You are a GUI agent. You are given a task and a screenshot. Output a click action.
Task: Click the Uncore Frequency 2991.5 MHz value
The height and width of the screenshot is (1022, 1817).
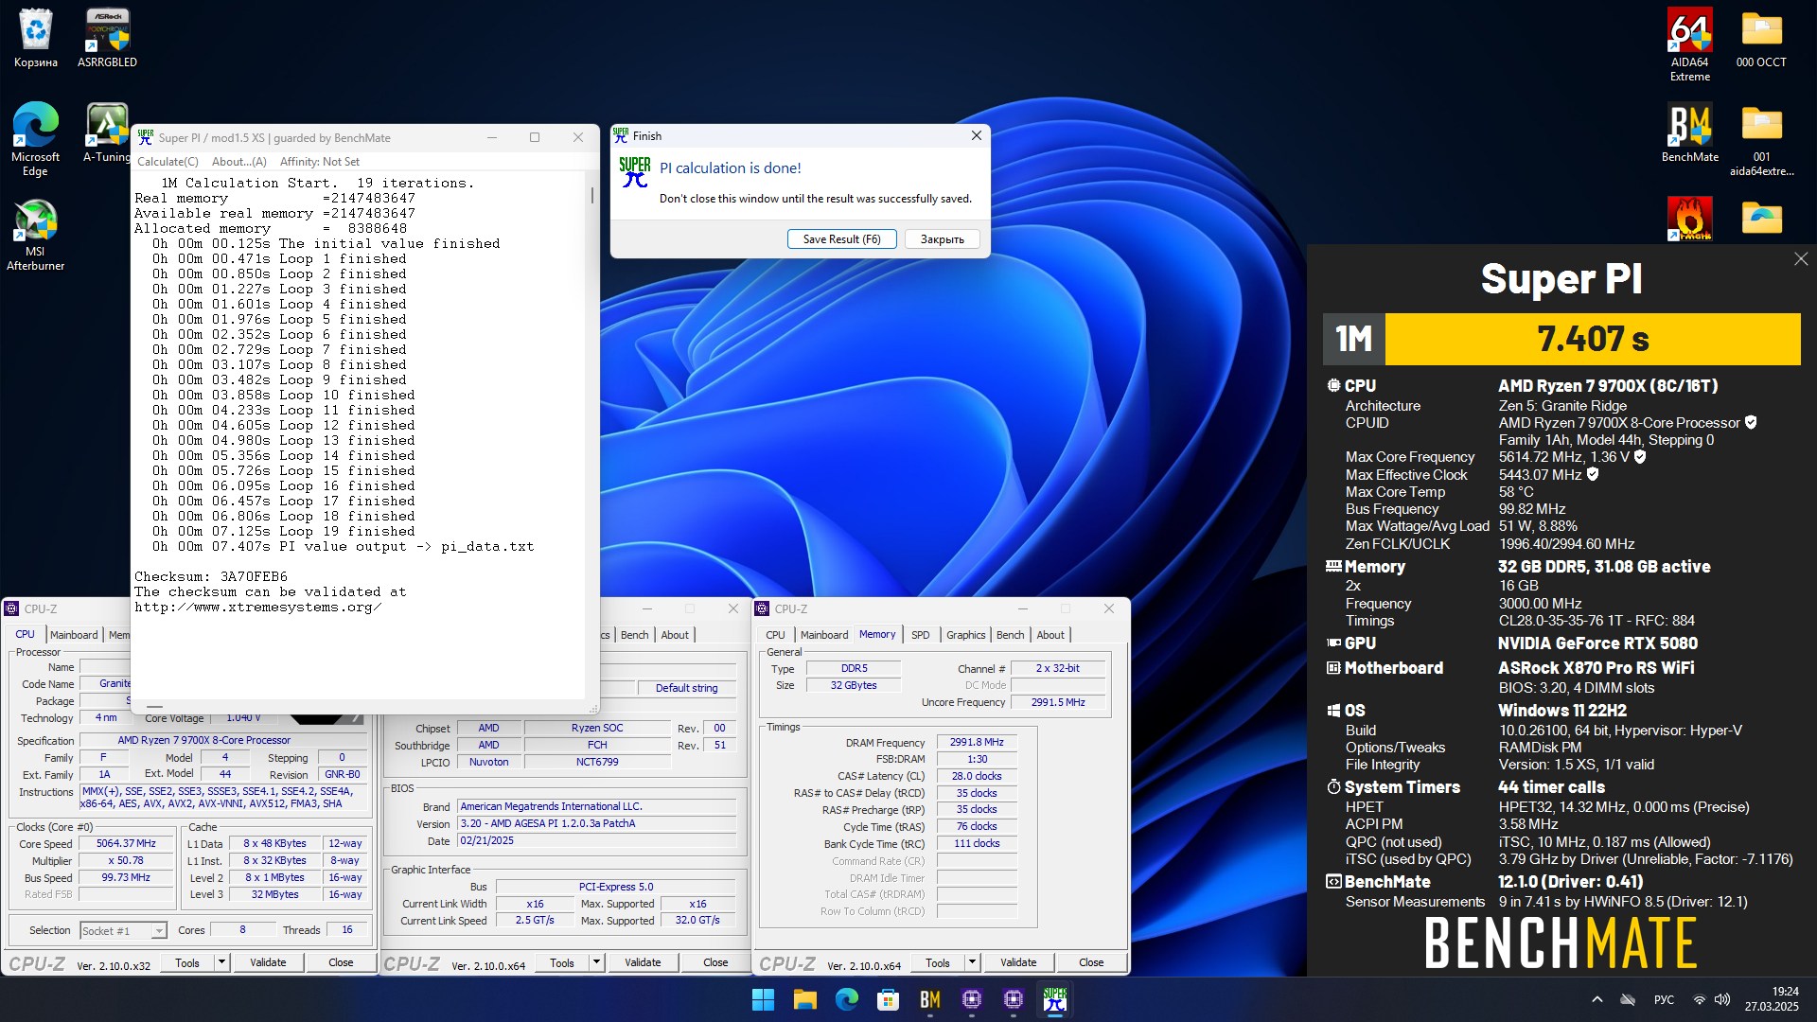1058,702
